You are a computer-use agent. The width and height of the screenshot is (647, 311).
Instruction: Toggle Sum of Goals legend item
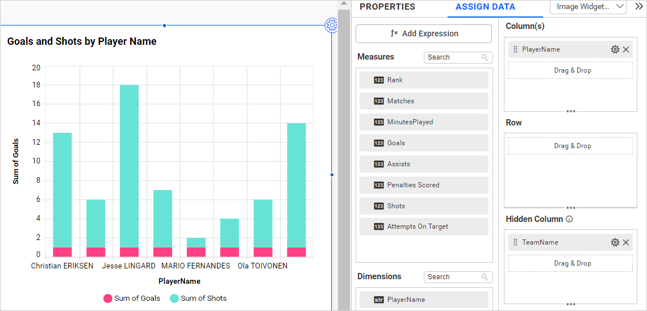tap(132, 298)
